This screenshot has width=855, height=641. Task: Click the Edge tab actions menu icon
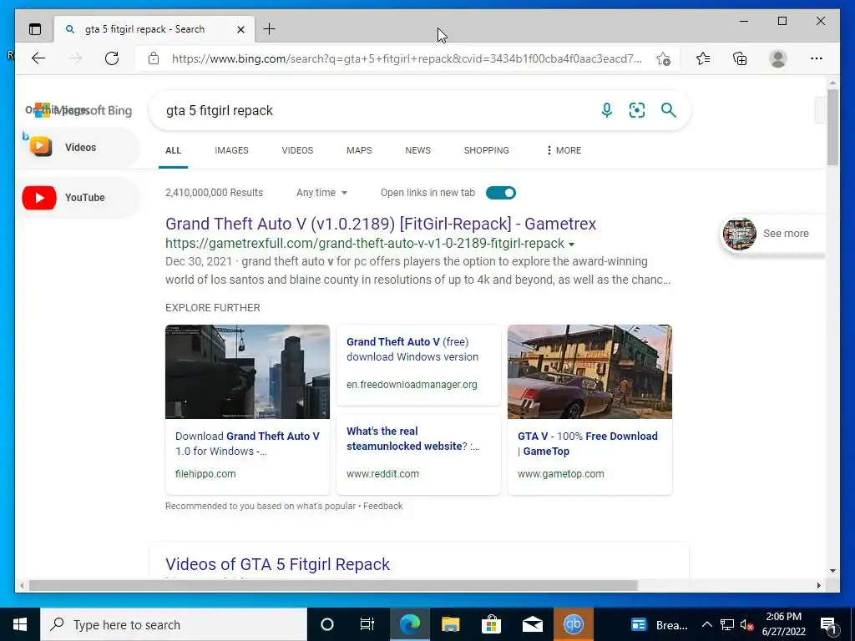pos(35,29)
